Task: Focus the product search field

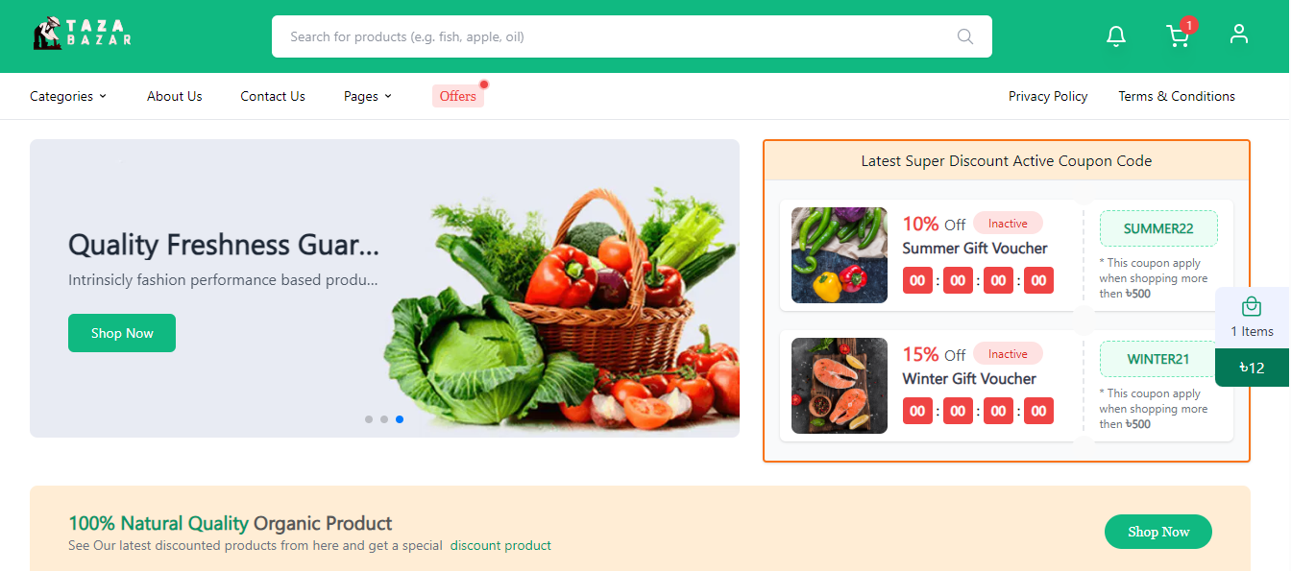Action: click(x=620, y=36)
